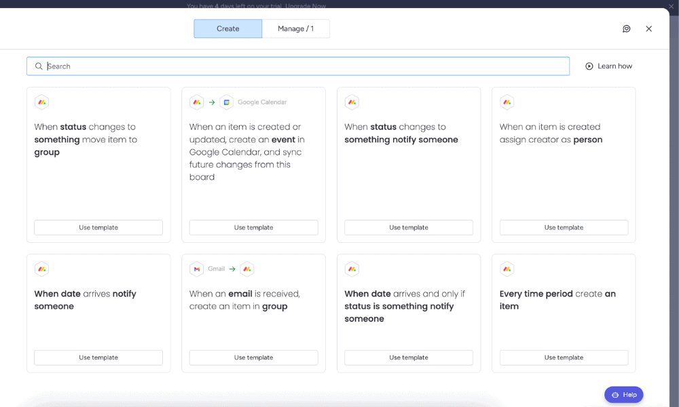
Task: Close the automations center dialog
Action: pyautogui.click(x=648, y=28)
